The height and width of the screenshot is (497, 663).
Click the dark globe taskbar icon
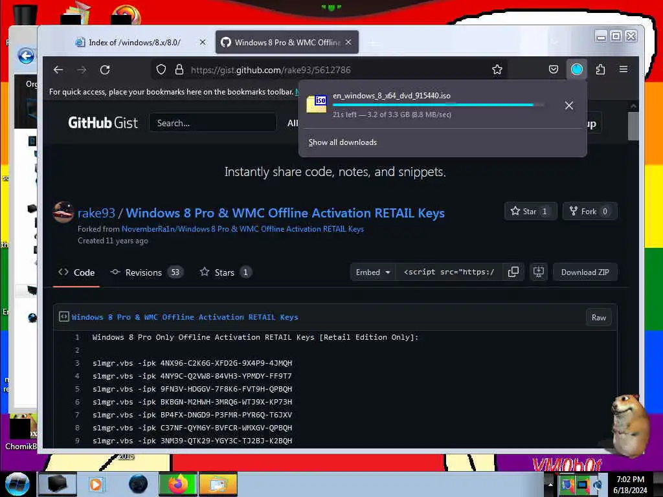pyautogui.click(x=139, y=484)
